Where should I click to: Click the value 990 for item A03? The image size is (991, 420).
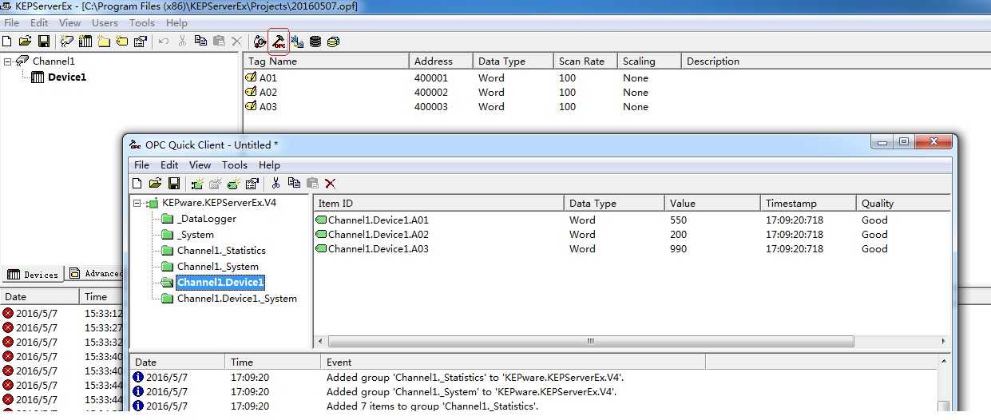(679, 249)
